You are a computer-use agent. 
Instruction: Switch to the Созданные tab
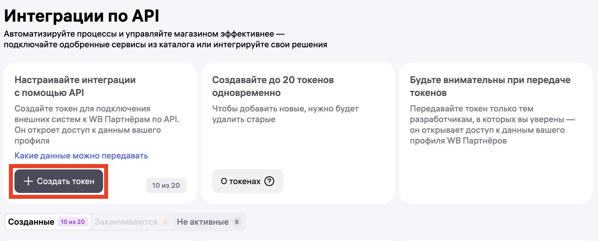coord(31,222)
